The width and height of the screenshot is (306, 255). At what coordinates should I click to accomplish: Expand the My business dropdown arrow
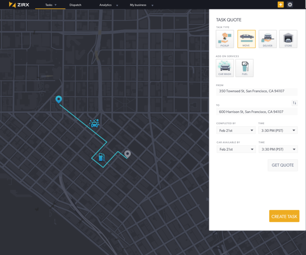(x=152, y=5)
